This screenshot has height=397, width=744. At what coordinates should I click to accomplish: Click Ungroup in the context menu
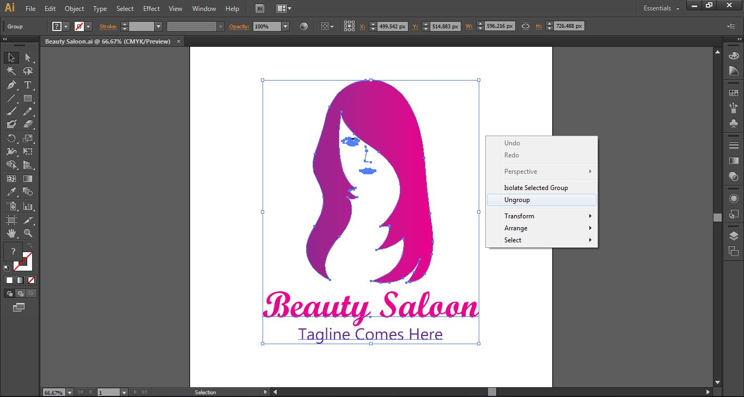(517, 200)
